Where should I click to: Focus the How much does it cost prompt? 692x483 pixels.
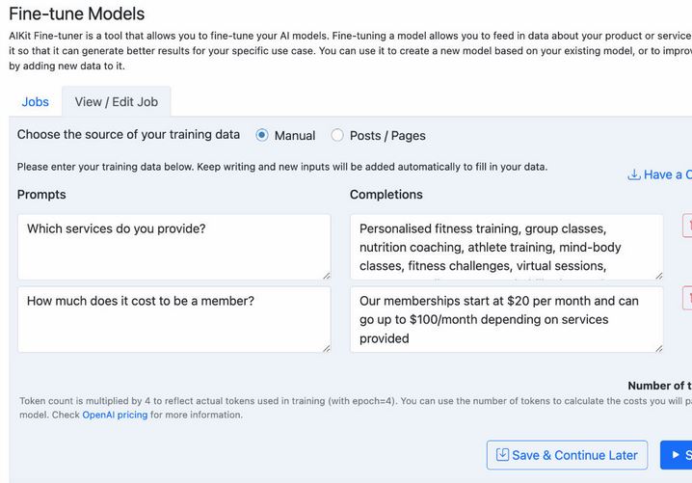coord(174,320)
